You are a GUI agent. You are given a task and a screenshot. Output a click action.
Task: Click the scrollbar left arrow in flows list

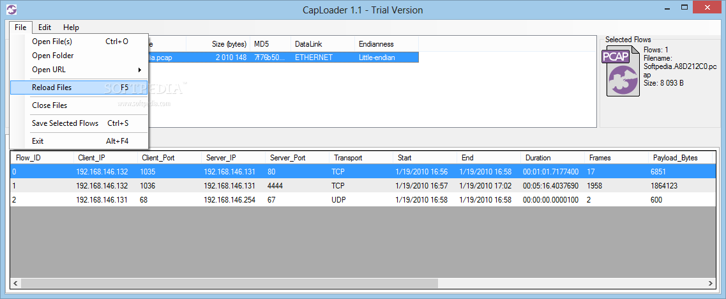[x=15, y=283]
